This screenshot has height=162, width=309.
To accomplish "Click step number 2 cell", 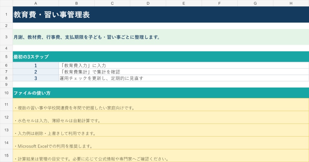I will pyautogui.click(x=36, y=72).
